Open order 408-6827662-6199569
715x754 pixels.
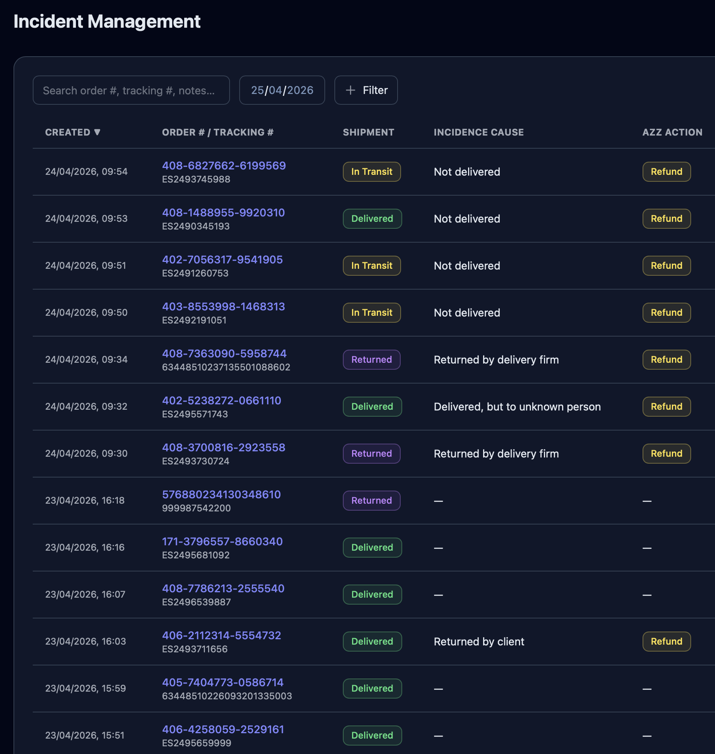(223, 166)
